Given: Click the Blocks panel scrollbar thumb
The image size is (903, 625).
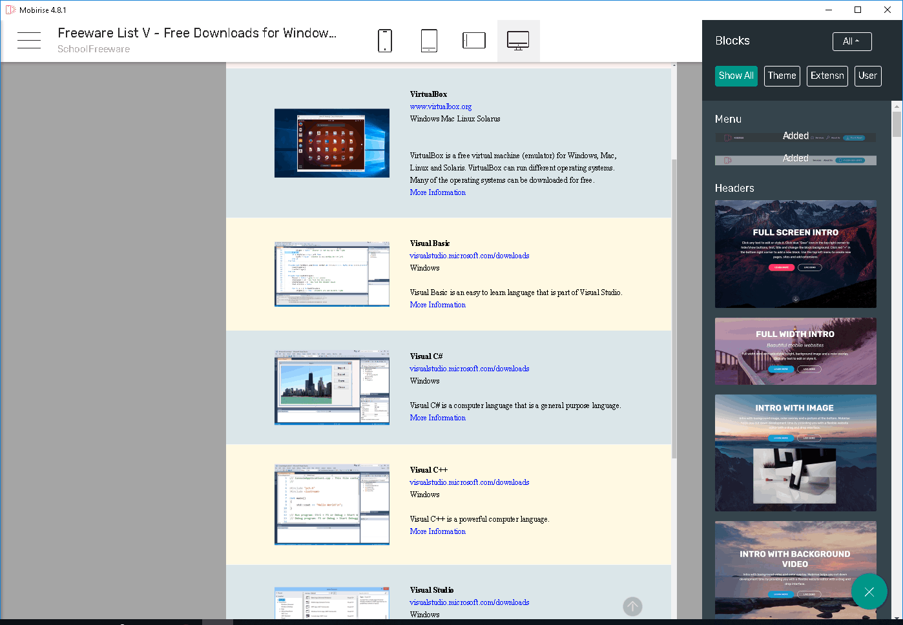Looking at the screenshot, I should point(897,124).
